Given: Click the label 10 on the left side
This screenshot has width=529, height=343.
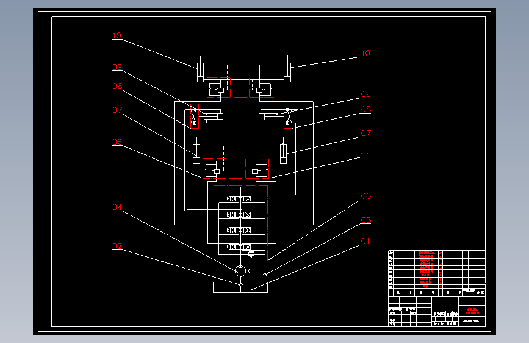Looking at the screenshot, I should (x=117, y=35).
